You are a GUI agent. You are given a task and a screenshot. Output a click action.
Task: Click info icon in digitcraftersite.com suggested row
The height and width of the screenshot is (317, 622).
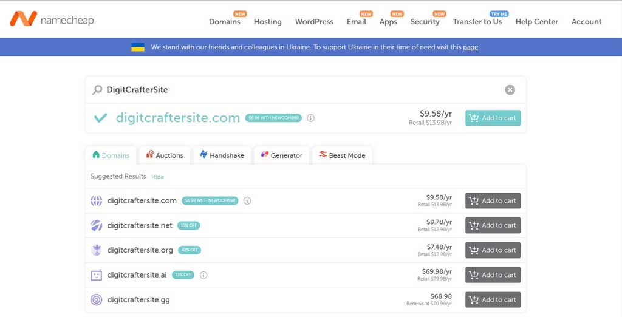pos(247,201)
